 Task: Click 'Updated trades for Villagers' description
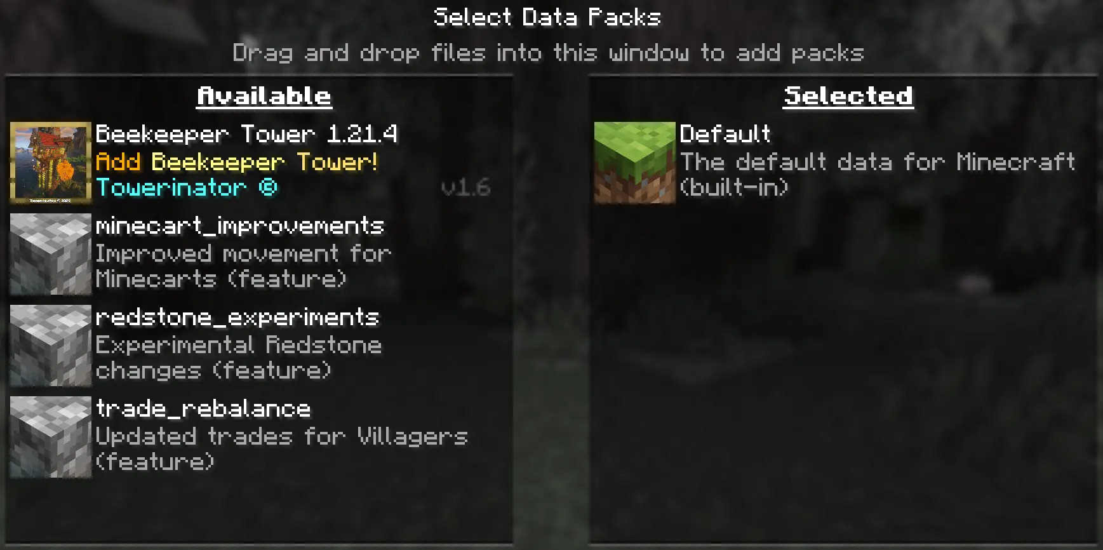point(281,449)
